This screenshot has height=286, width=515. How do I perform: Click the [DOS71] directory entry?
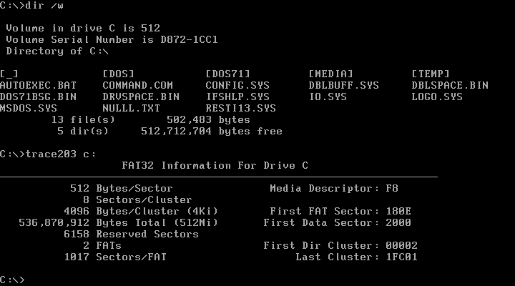point(227,74)
